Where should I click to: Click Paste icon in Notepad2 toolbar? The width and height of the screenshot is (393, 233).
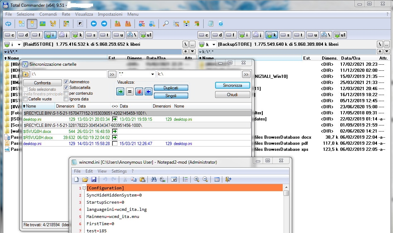pyautogui.click(x=142, y=179)
